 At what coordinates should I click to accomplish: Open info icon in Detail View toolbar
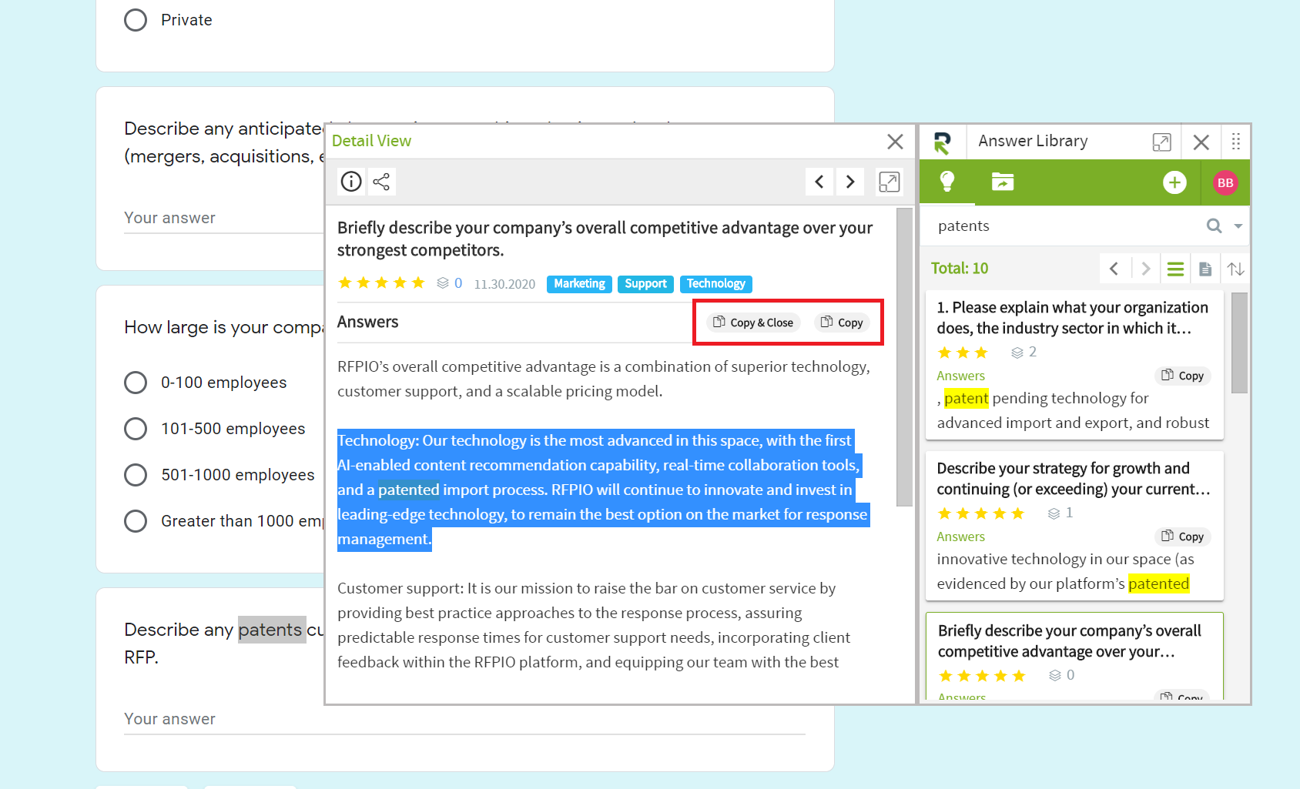tap(351, 182)
